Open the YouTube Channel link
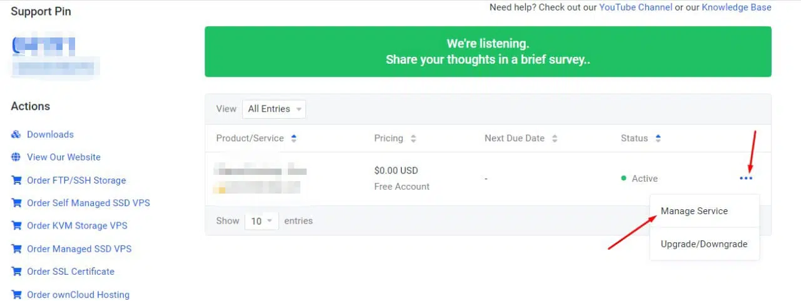Screen dimensions: 801x301 [x=636, y=7]
